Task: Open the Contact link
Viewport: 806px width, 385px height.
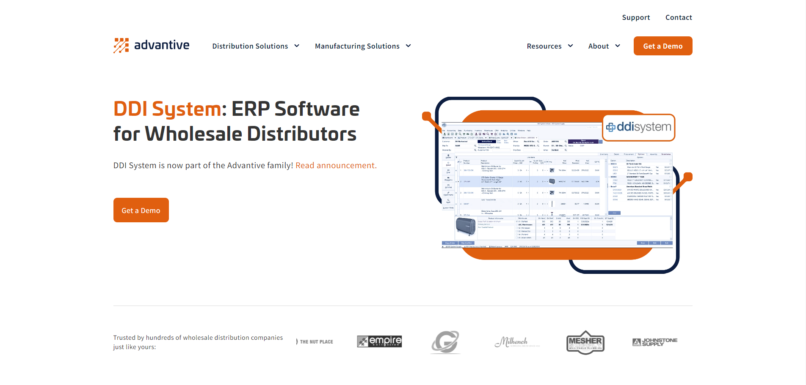Action: click(679, 17)
